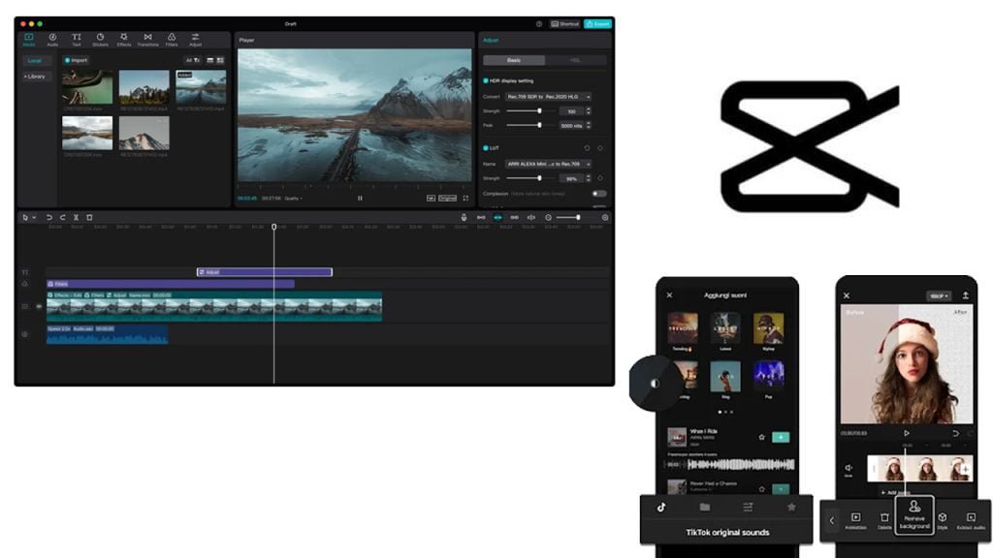Select the Filters clip on the timeline
The width and height of the screenshot is (993, 558).
pyautogui.click(x=171, y=284)
